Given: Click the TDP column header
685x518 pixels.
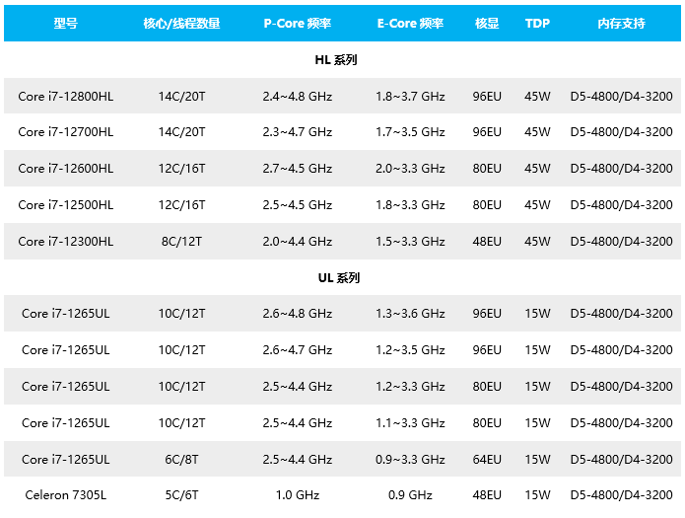Looking at the screenshot, I should point(537,24).
